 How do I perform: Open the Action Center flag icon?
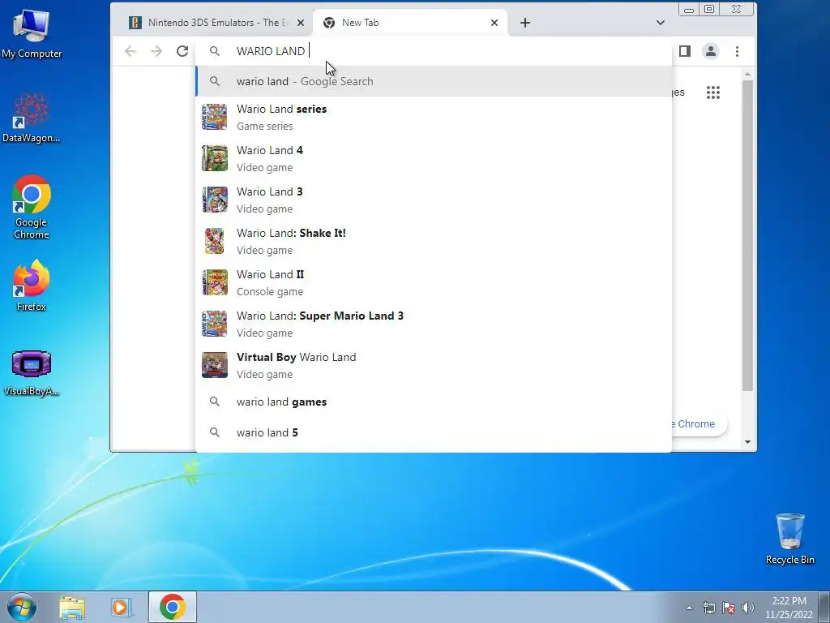[x=729, y=608]
